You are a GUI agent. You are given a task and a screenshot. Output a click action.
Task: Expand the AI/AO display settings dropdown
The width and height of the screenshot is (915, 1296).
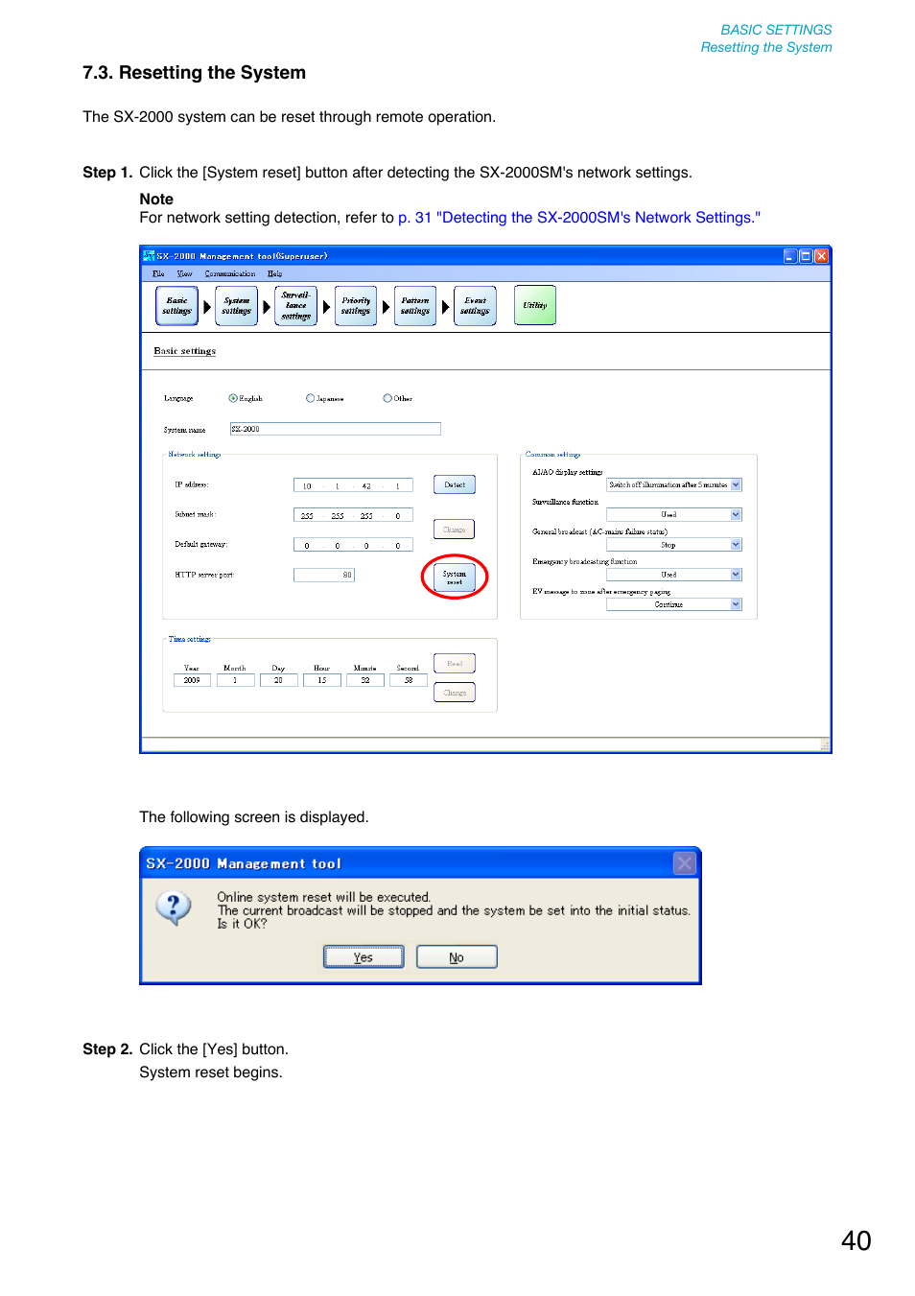pos(736,485)
